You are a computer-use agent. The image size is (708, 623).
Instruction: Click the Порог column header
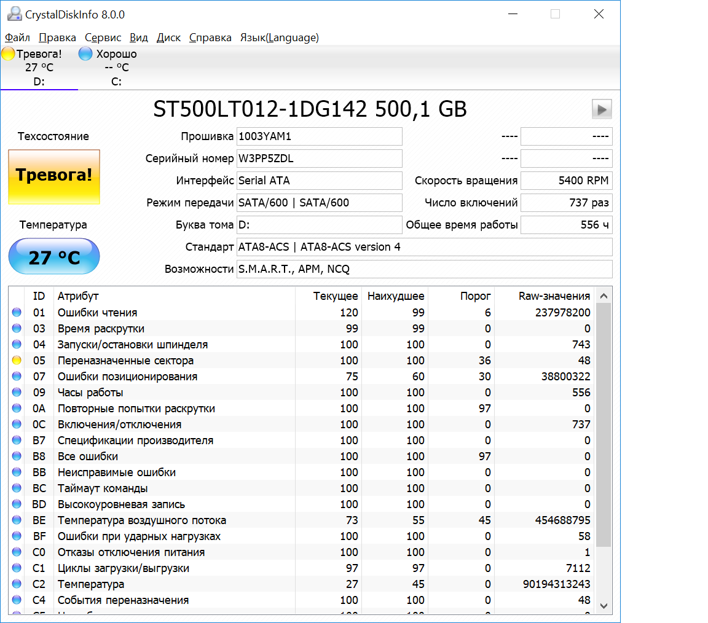coord(461,296)
